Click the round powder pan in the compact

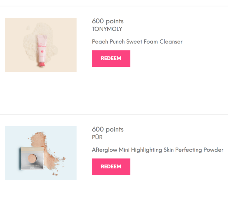(x=32, y=158)
